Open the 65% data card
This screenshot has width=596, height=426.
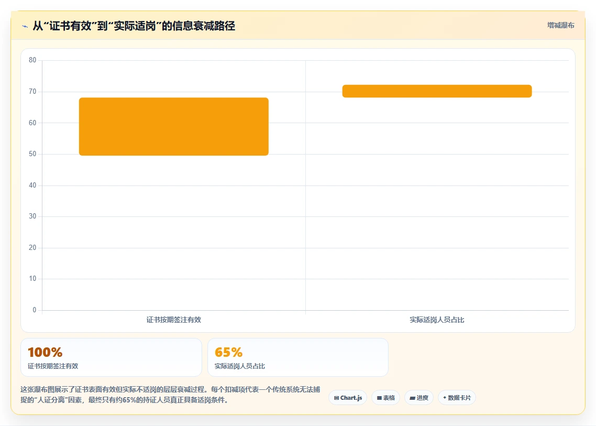[x=298, y=357]
